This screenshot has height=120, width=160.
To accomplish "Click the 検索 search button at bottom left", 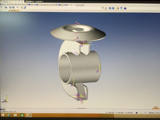I will (x=3, y=109).
